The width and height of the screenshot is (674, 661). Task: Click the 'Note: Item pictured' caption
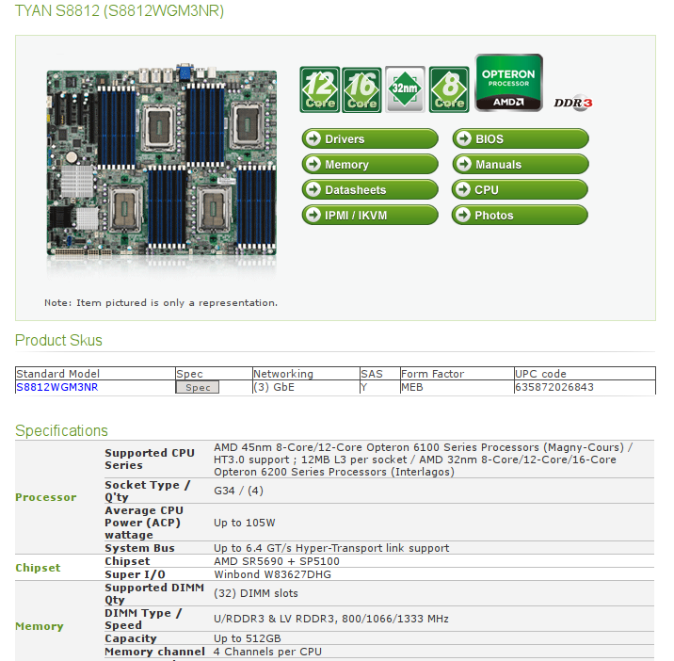point(161,303)
